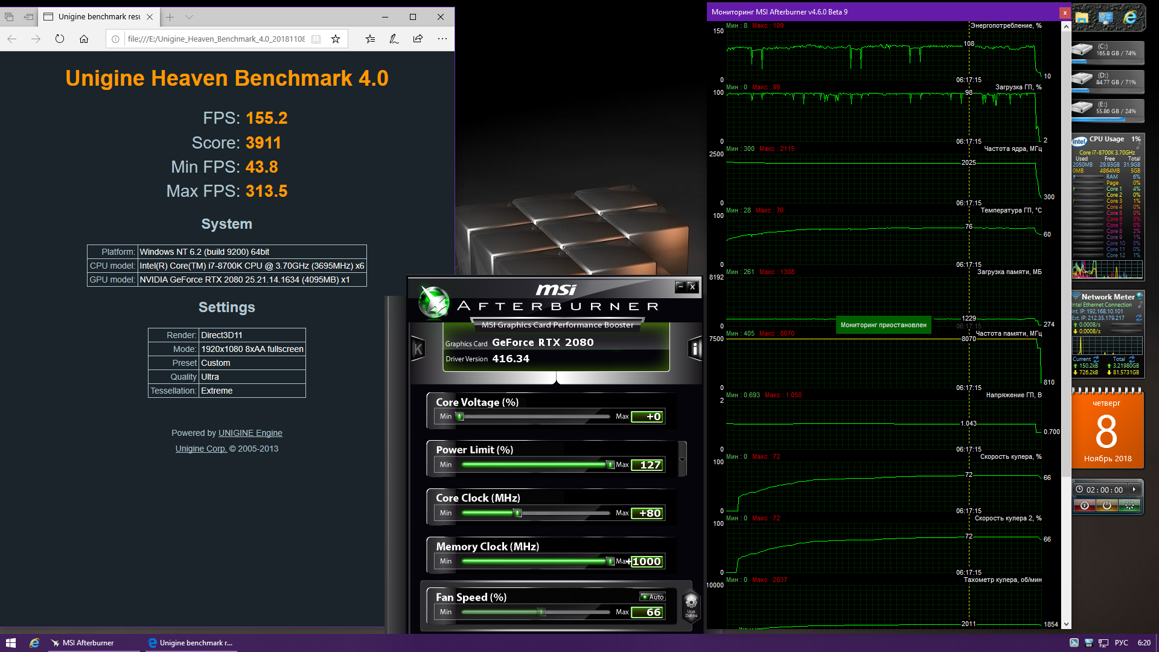Click the Core Clock slider handle
This screenshot has width=1159, height=652.
coord(517,513)
